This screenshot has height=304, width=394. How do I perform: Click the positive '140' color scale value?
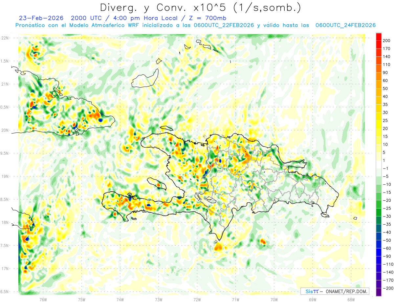coord(386,57)
